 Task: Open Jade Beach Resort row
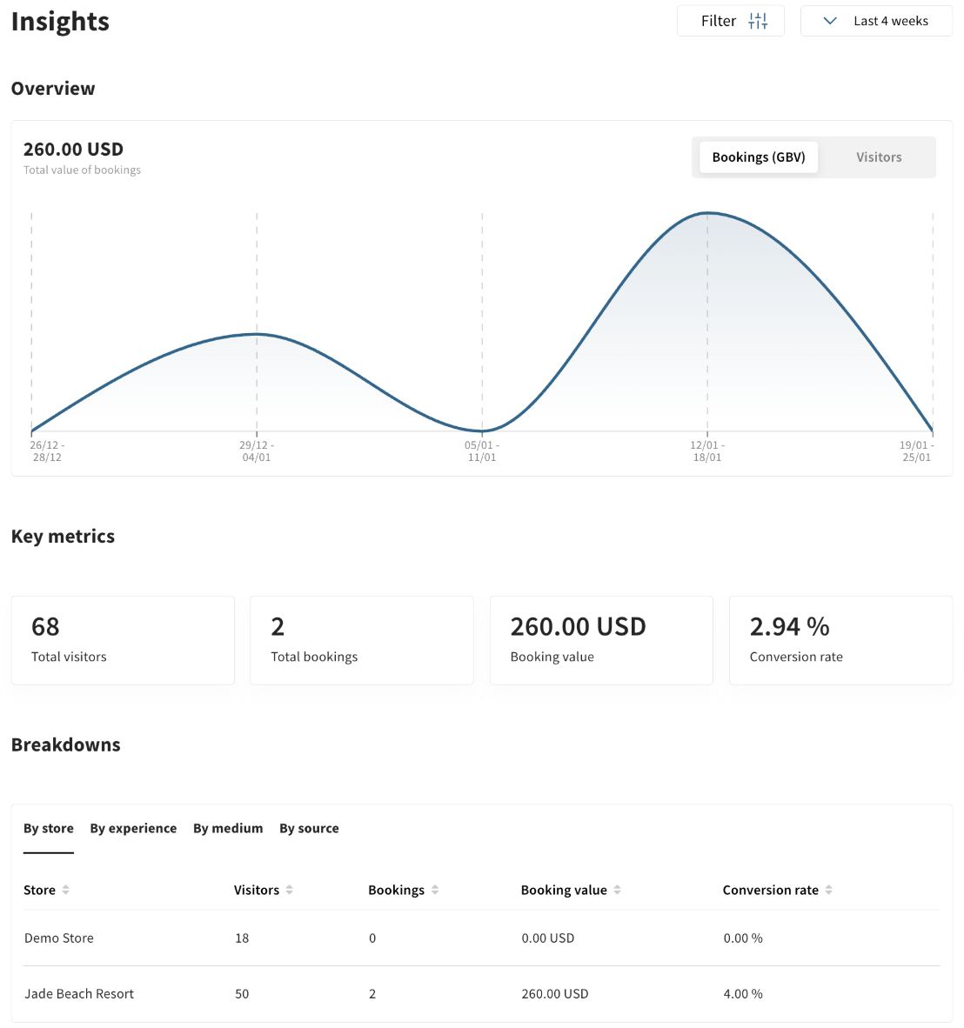[79, 993]
